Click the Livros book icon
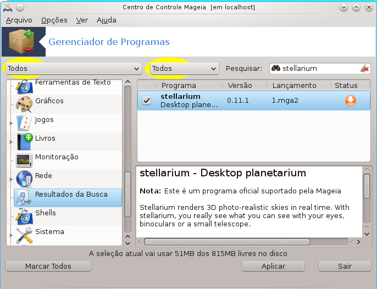377x289 pixels. (x=25, y=142)
